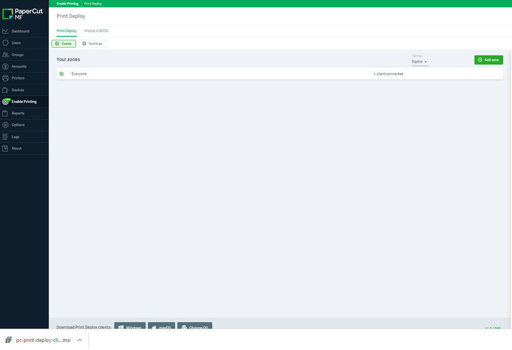The image size is (512, 350).
Task: Switch to the Mobile & BYOD tab
Action: pyautogui.click(x=96, y=31)
